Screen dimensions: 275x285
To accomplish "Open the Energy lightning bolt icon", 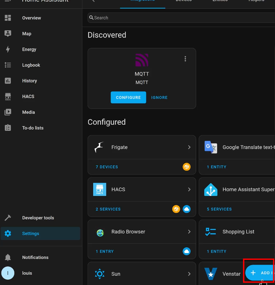I will point(8,49).
